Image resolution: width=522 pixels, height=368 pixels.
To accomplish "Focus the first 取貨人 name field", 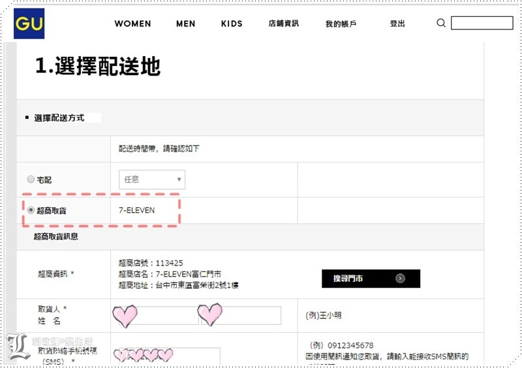I will point(157,316).
